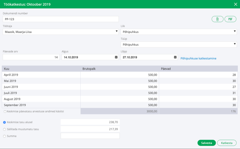Save with the Salvesta button
The height and width of the screenshot is (149, 240).
tap(207, 143)
